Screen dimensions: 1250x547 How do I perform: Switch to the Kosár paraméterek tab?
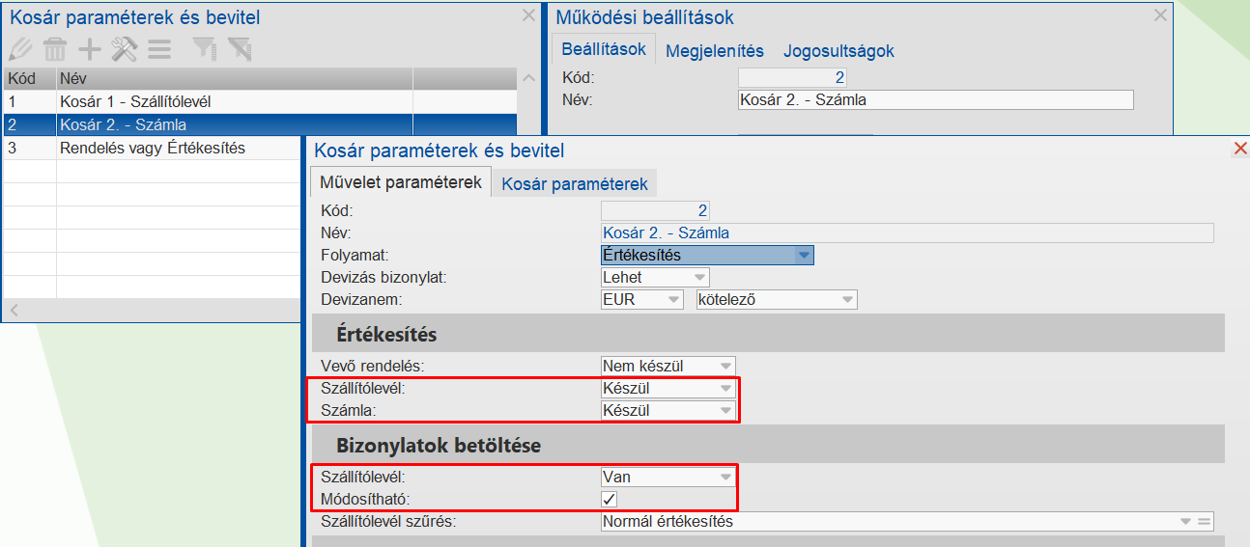click(575, 182)
